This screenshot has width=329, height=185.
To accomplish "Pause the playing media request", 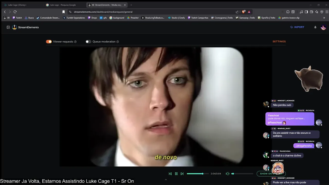I will pos(176,174).
